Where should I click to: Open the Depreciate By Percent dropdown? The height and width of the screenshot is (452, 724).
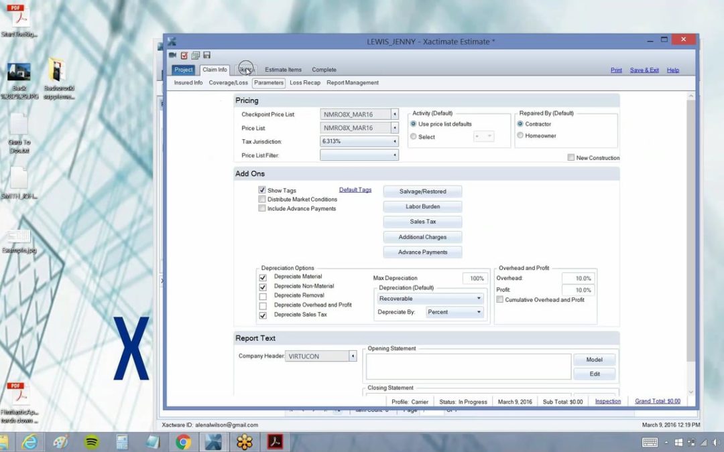[479, 312]
